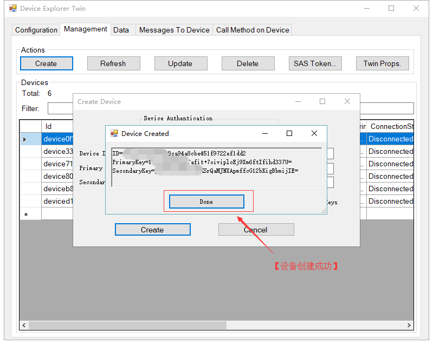Click Done in Device Created dialog
The width and height of the screenshot is (433, 344).
206,202
